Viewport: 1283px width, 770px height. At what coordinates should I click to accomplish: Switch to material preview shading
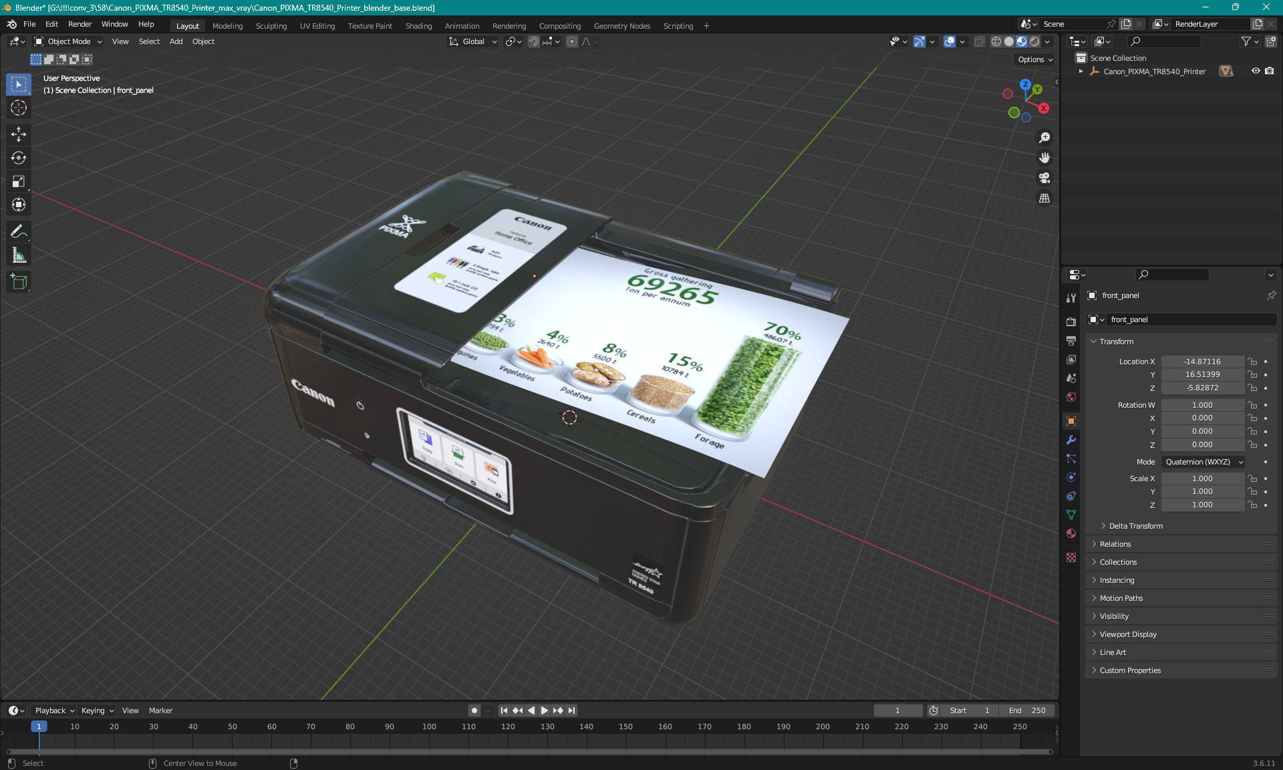click(x=1022, y=41)
